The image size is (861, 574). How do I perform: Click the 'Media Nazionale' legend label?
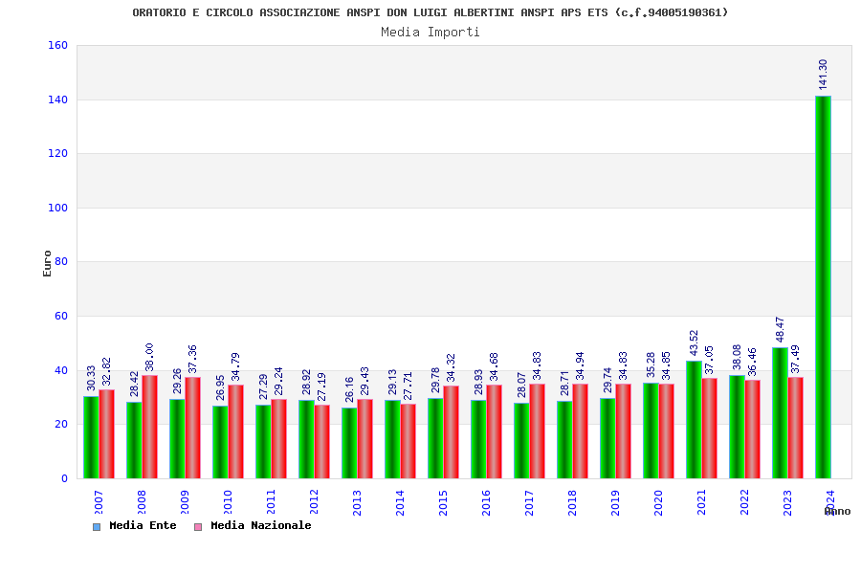pos(261,525)
